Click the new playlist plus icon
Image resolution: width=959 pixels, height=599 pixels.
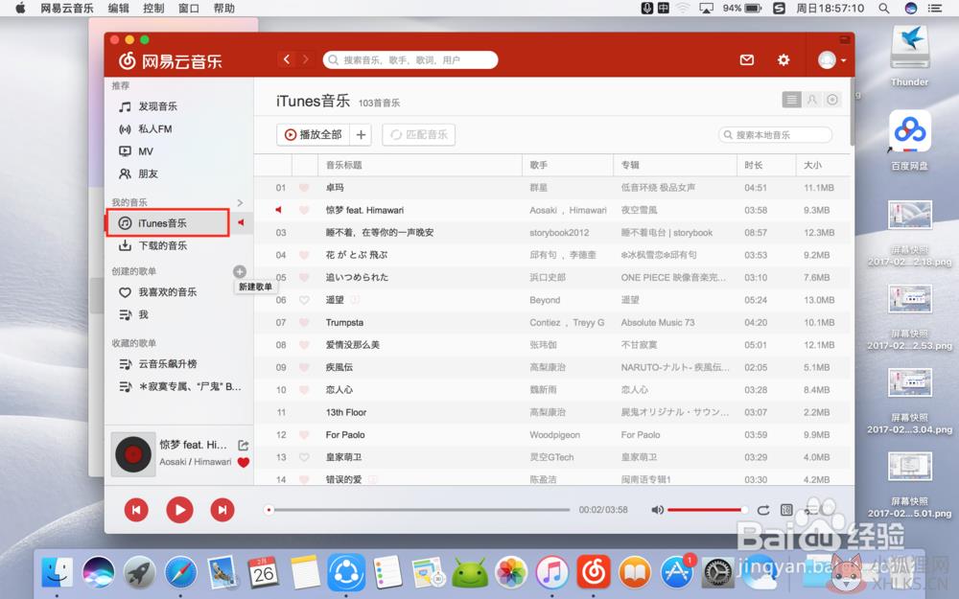click(x=240, y=271)
